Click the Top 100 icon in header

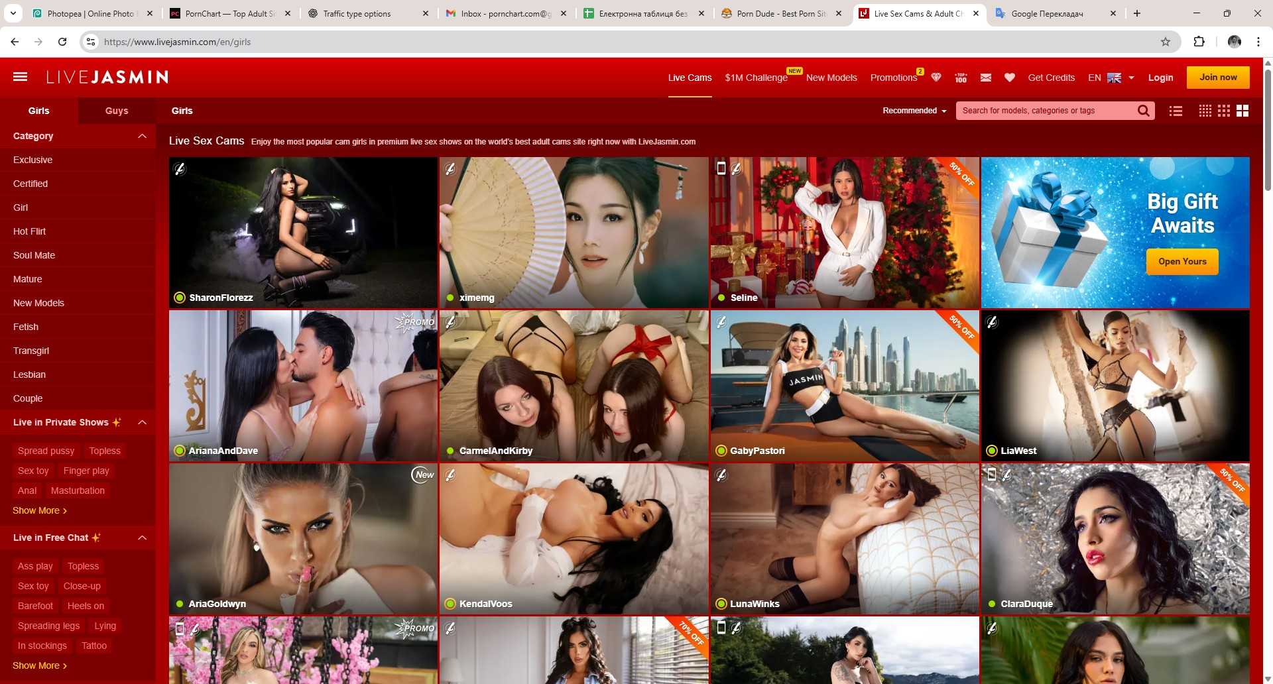[x=960, y=78]
